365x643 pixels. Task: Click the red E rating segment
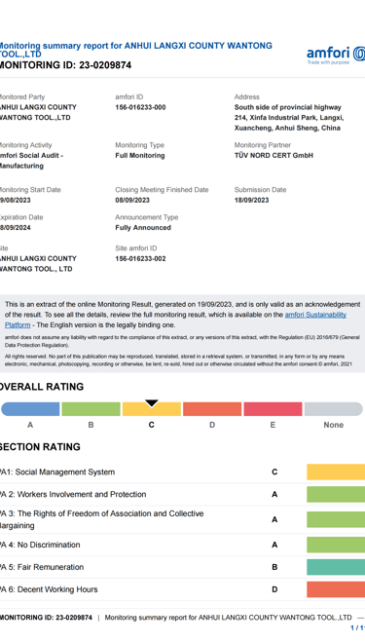[x=273, y=409]
